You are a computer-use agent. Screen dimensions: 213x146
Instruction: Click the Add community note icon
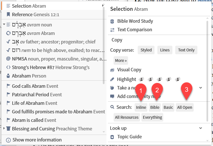point(112,96)
